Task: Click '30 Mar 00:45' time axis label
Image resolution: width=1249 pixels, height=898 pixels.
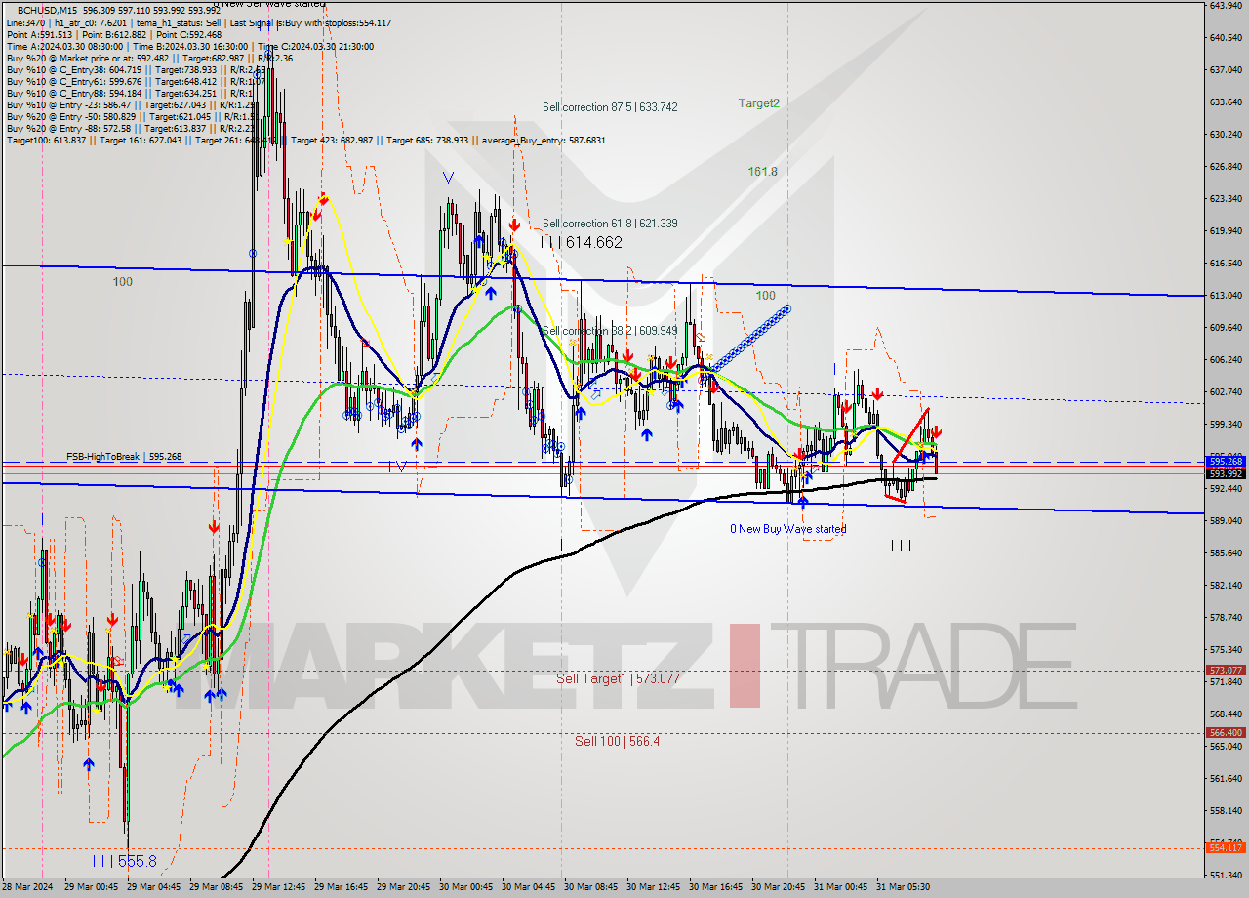Action: coord(467,887)
